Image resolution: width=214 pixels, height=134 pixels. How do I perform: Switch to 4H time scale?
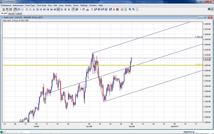[55, 10]
